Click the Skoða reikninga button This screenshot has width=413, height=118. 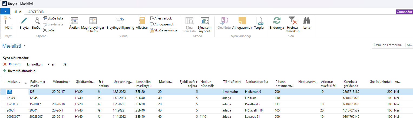164,30
